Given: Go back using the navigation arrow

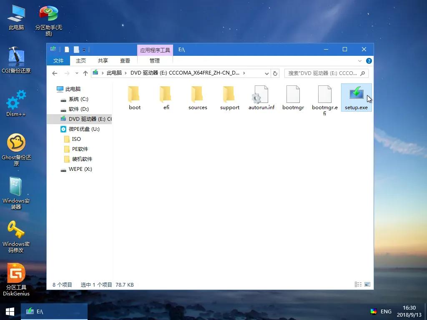Looking at the screenshot, I should point(54,72).
